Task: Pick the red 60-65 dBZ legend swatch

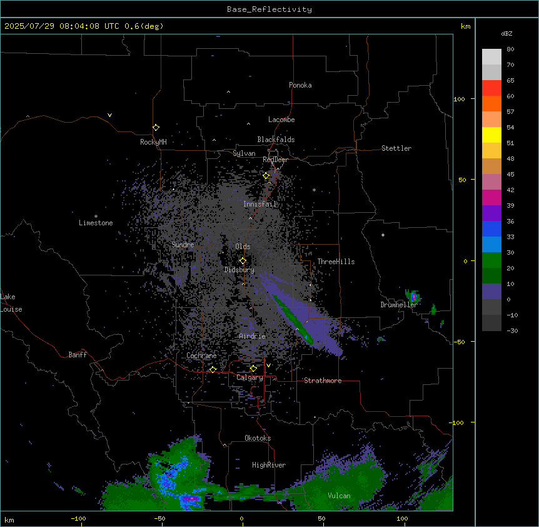Action: pyautogui.click(x=491, y=88)
